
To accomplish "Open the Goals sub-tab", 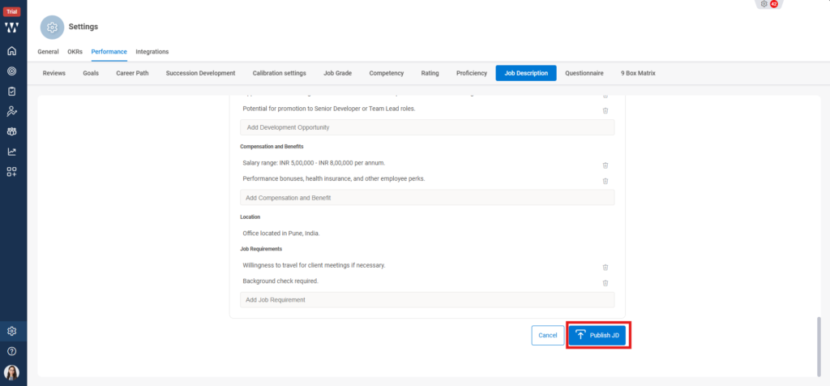I will (x=91, y=73).
